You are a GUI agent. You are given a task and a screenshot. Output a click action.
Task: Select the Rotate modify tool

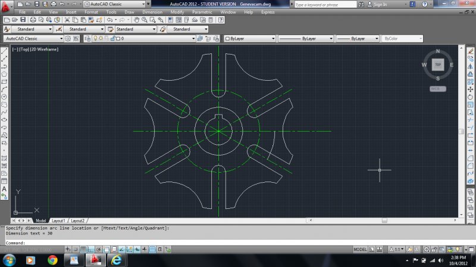(470, 97)
